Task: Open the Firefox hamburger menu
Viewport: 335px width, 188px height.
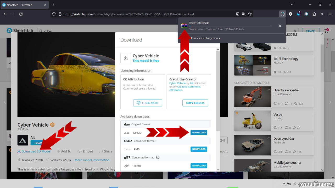Action: click(329, 14)
